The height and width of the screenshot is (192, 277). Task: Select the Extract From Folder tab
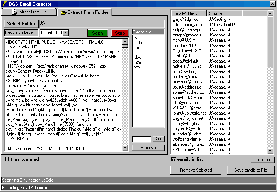85,12
